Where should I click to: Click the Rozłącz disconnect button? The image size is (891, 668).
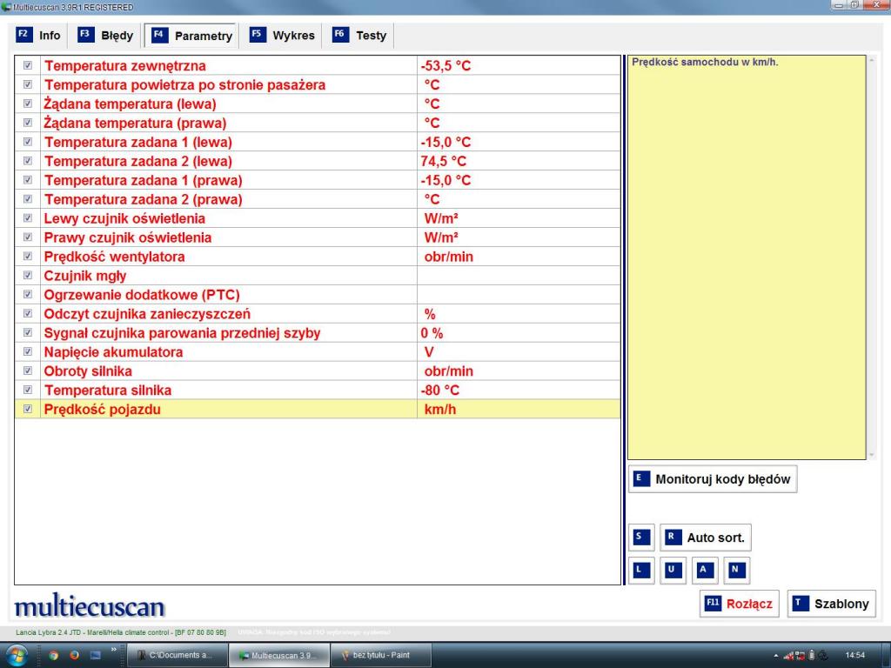(x=739, y=604)
